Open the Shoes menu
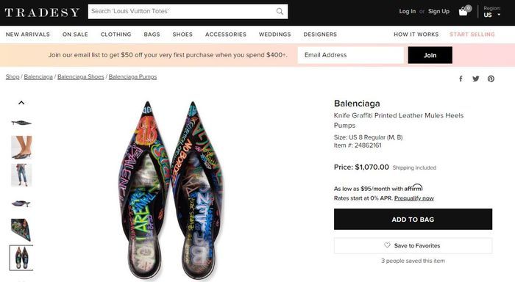The height and width of the screenshot is (282, 515). [x=182, y=35]
